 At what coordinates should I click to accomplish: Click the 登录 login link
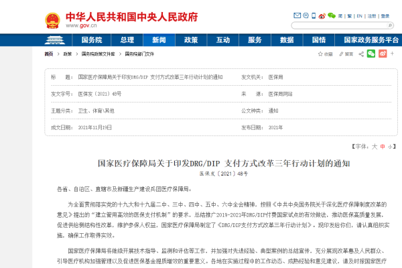click(x=385, y=16)
